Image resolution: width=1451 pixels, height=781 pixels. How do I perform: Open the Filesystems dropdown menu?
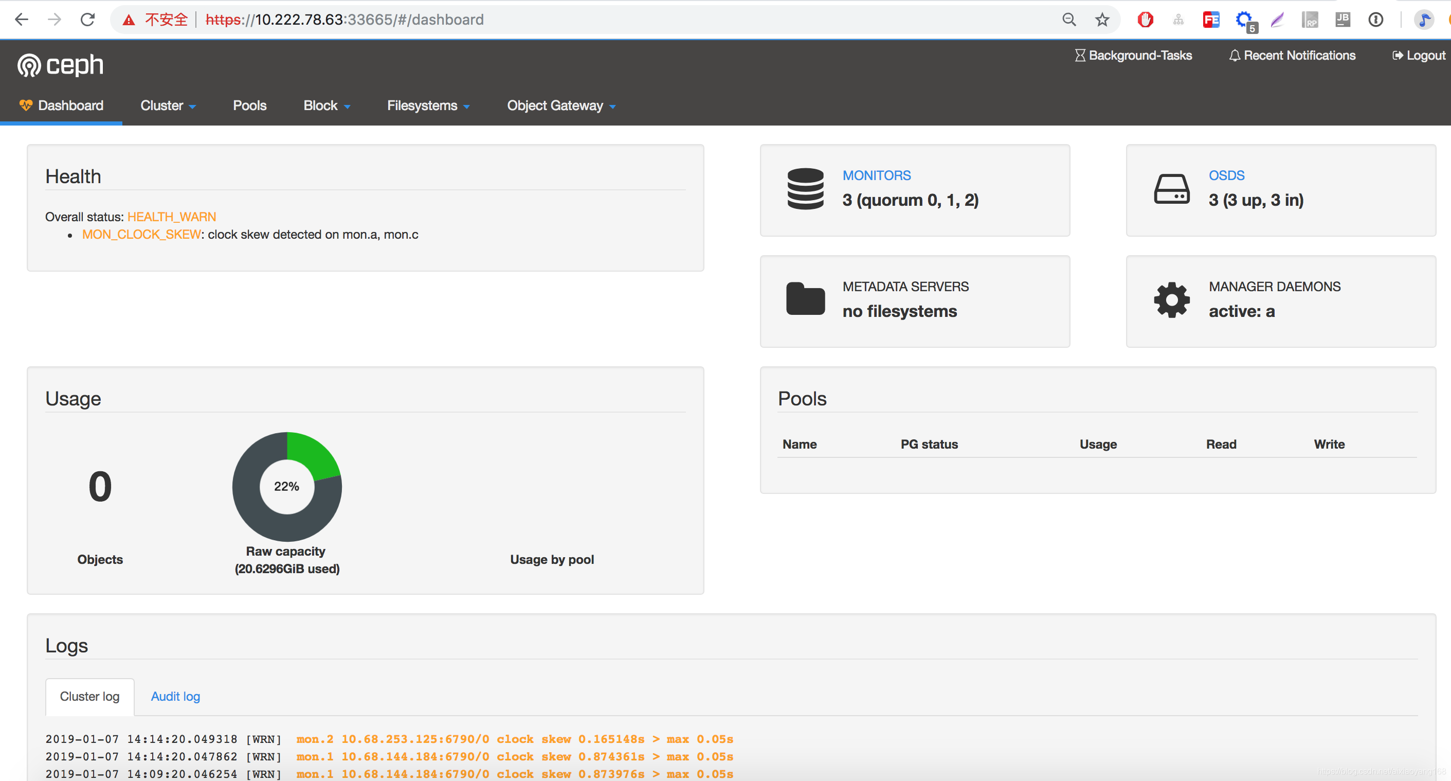pos(428,105)
